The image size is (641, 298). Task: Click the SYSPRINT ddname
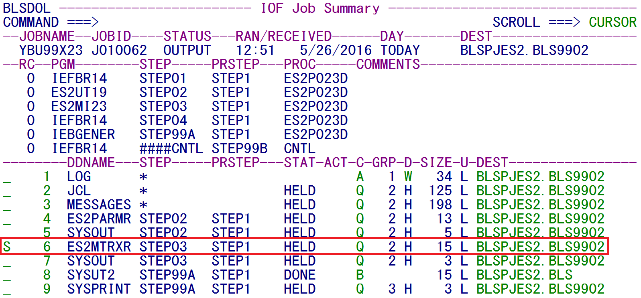[x=99, y=289]
